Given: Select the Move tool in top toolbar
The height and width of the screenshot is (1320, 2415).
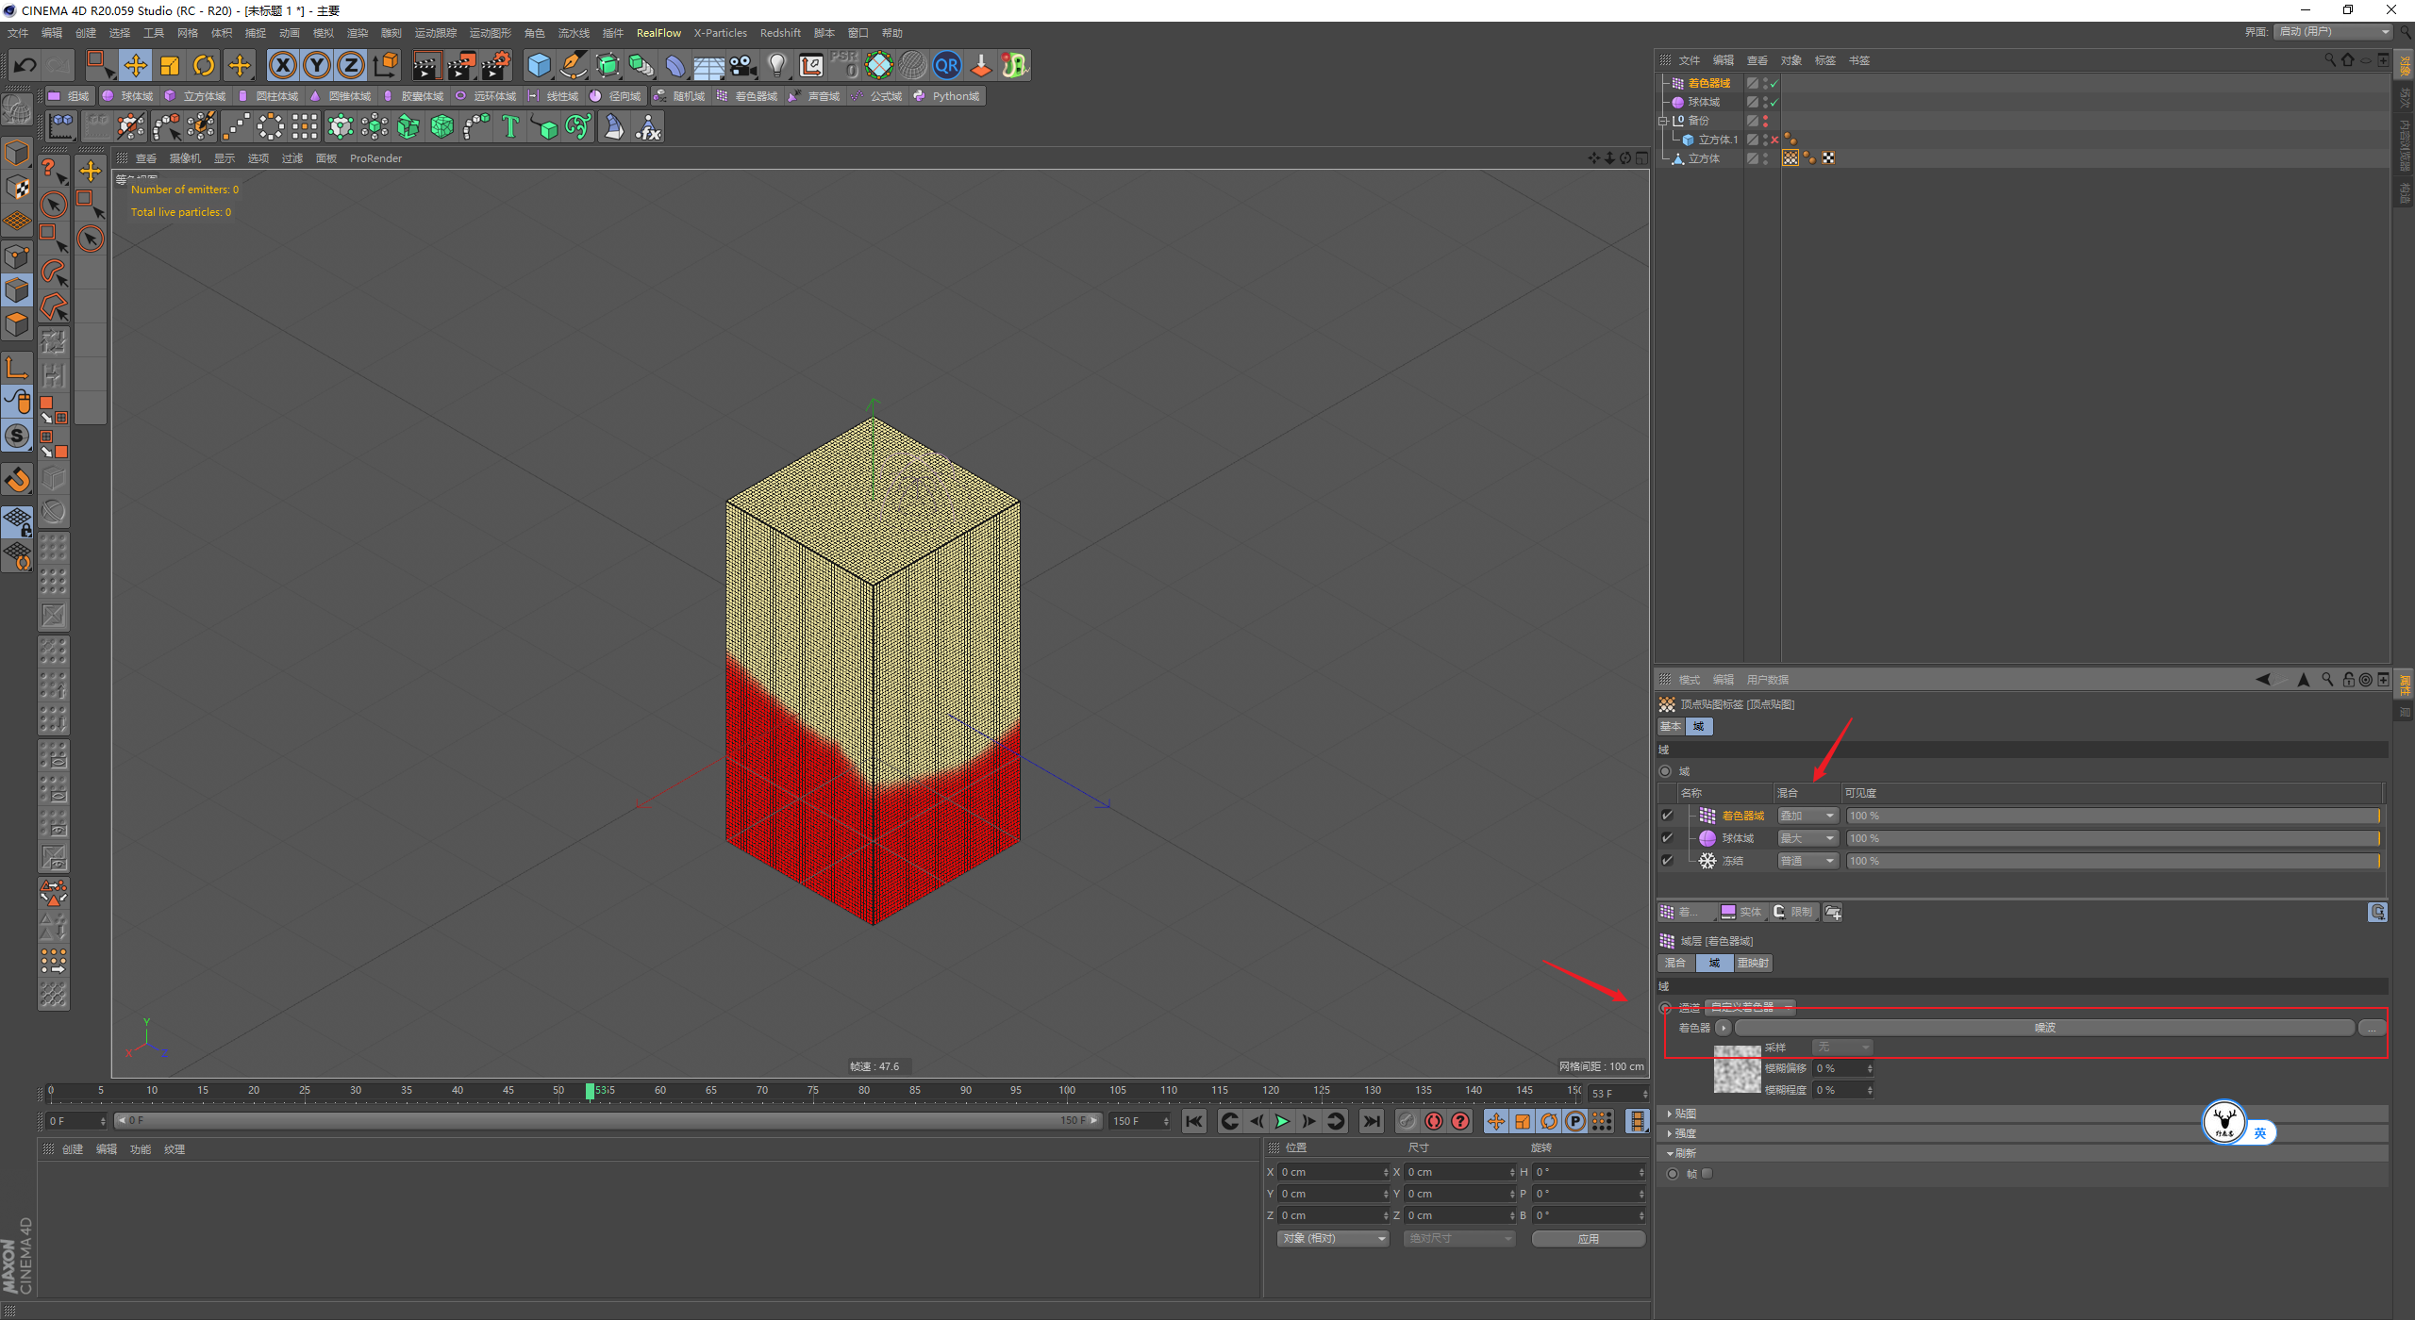Looking at the screenshot, I should 136,65.
